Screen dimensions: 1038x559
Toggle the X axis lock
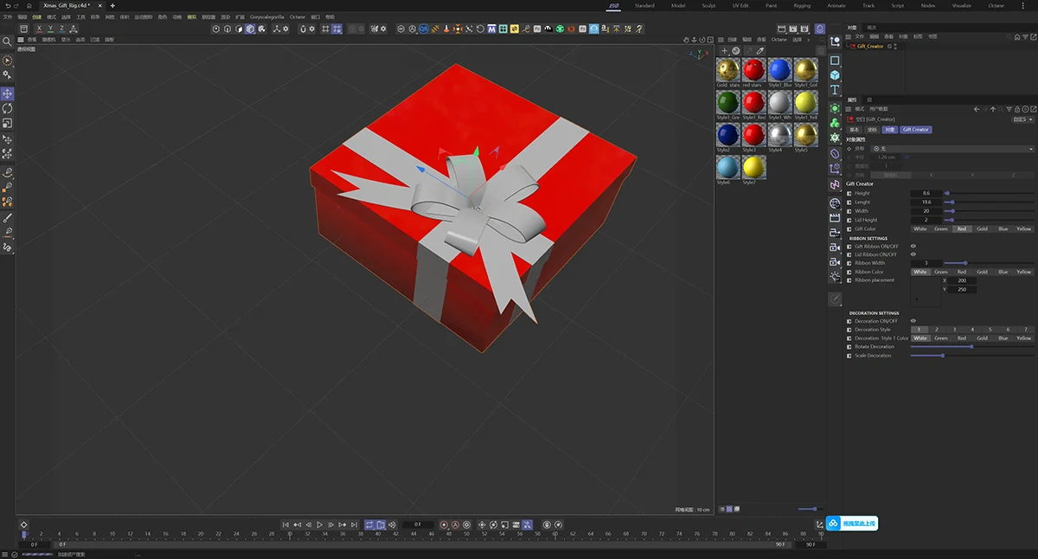[38, 29]
